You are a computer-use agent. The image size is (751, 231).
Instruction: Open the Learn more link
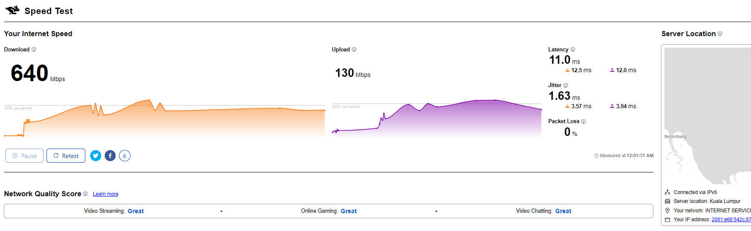point(105,194)
